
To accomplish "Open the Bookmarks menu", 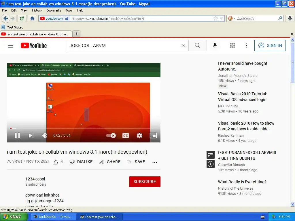I will [54, 10].
